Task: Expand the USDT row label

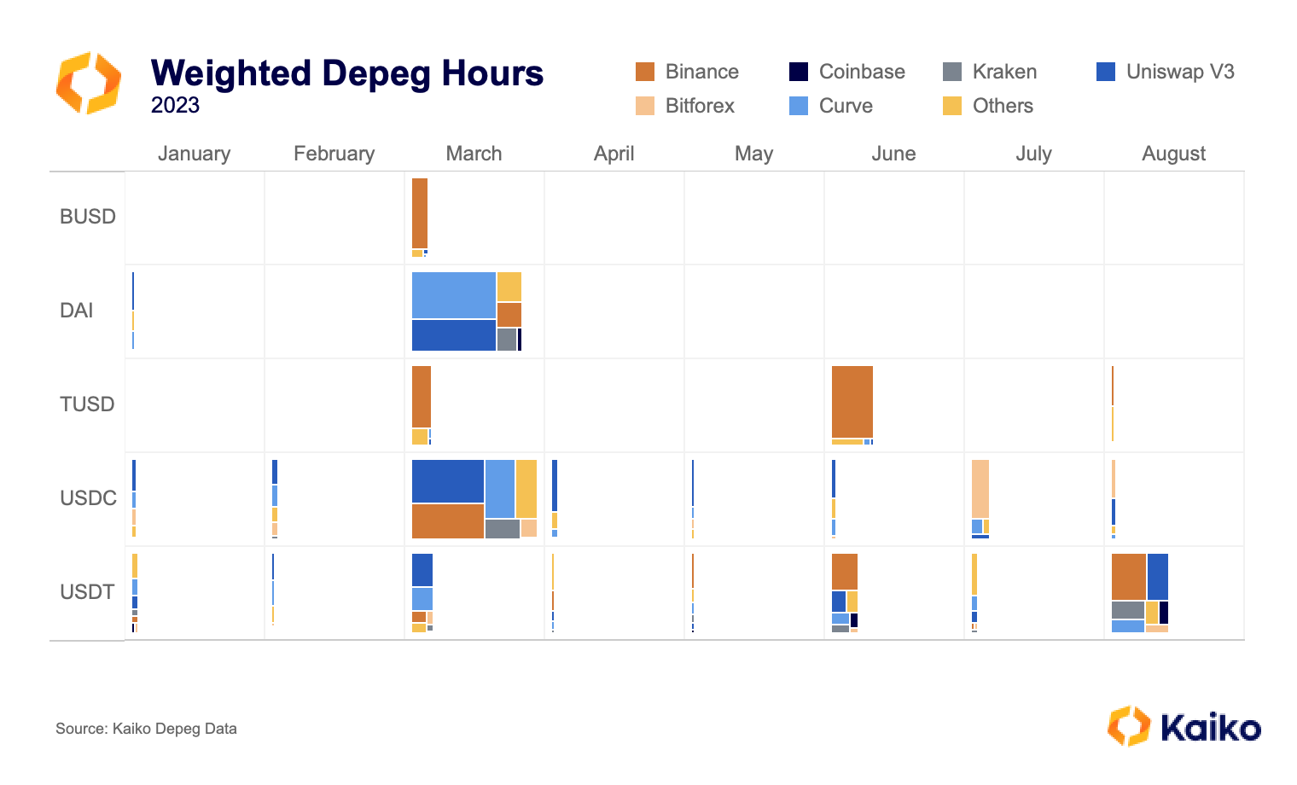Action: 86,592
